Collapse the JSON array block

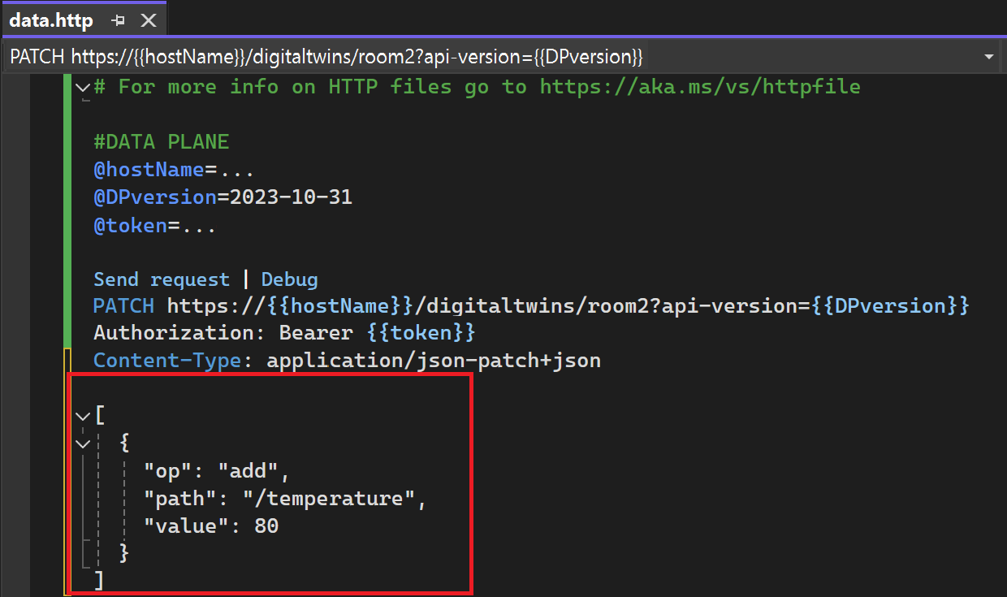[82, 415]
